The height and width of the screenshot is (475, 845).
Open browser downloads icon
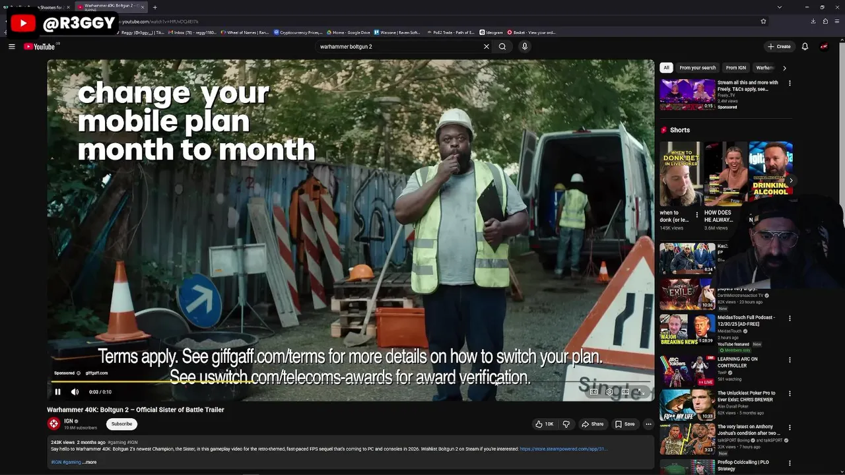[x=813, y=21]
